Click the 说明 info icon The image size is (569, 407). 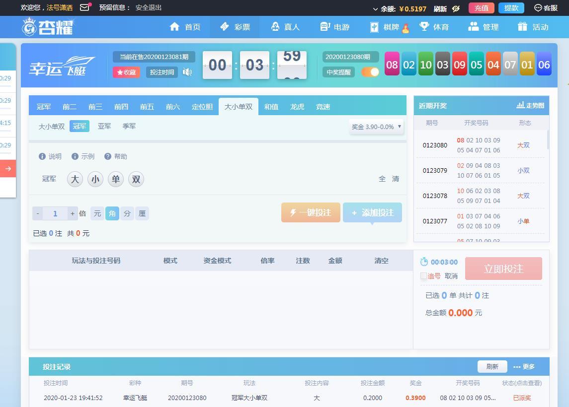point(42,156)
